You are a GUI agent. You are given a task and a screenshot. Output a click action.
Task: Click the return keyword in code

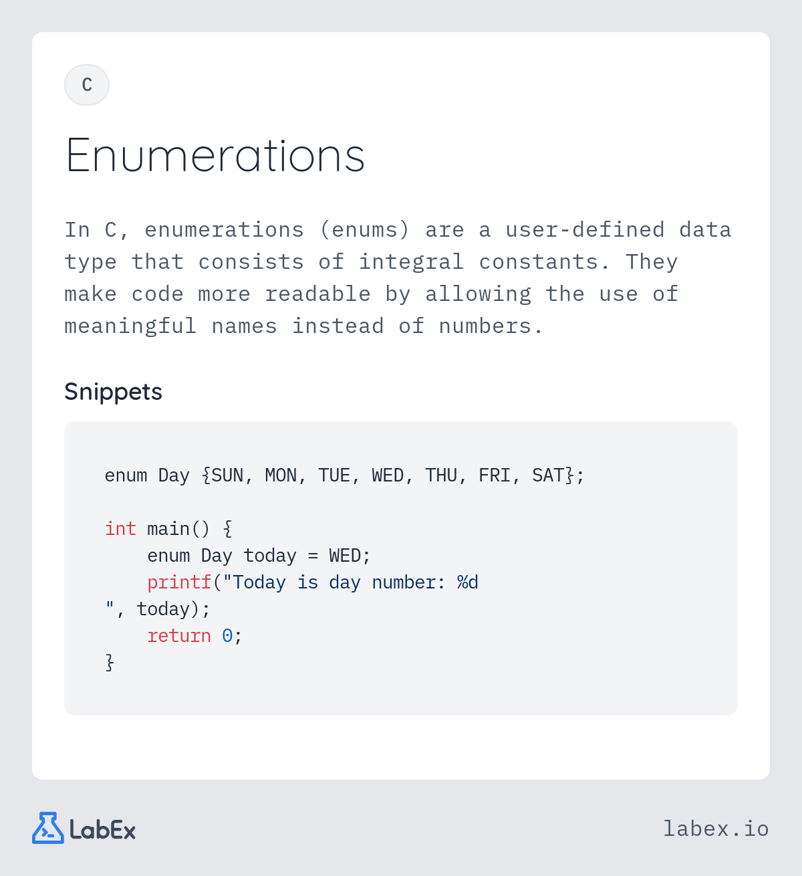point(179,636)
